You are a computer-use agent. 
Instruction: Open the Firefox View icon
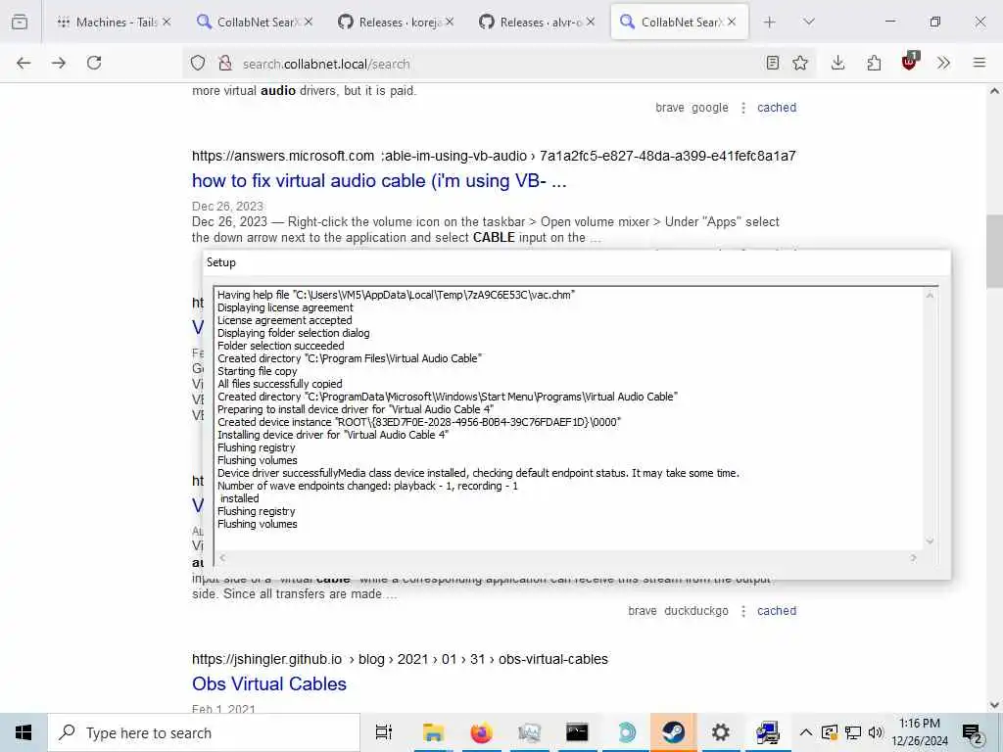[x=20, y=22]
